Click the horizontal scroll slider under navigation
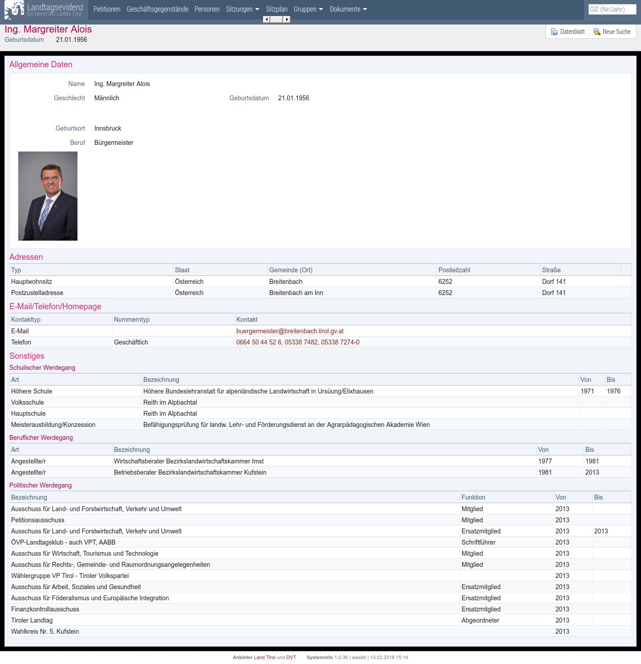The height and width of the screenshot is (664, 641). [x=276, y=19]
